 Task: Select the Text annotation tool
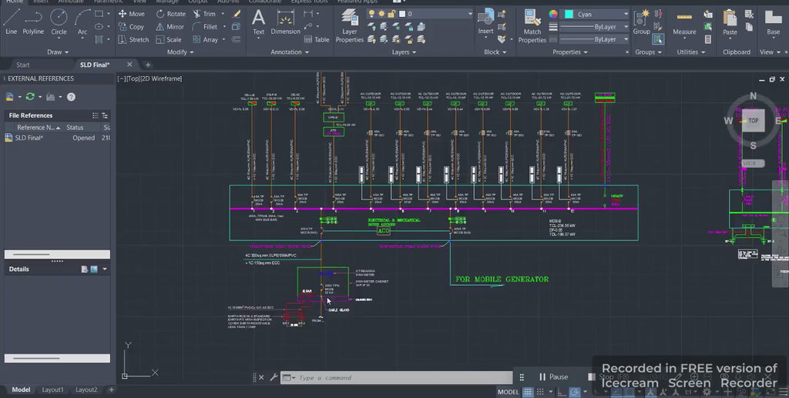pyautogui.click(x=258, y=22)
